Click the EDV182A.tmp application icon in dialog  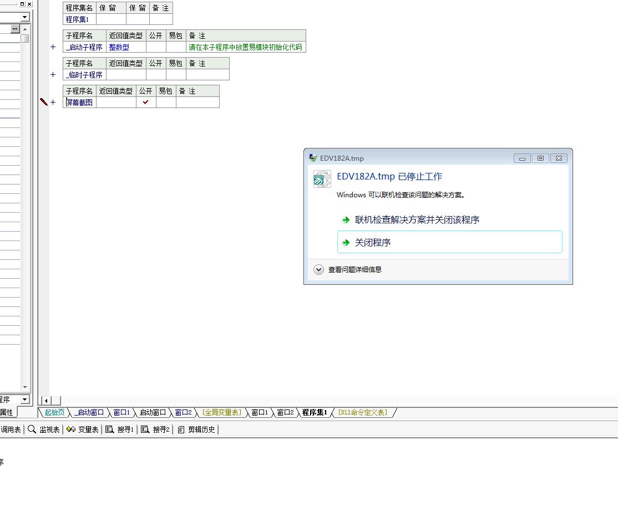(322, 179)
